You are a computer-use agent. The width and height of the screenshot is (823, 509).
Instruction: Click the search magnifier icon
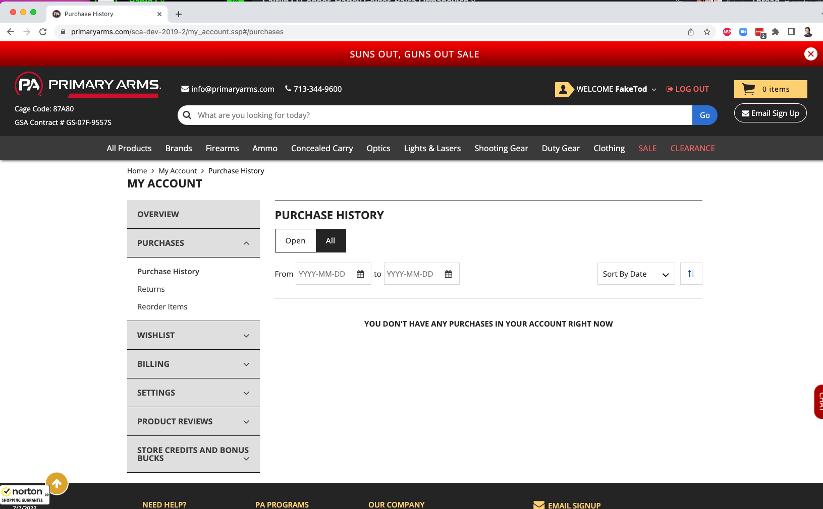[187, 115]
